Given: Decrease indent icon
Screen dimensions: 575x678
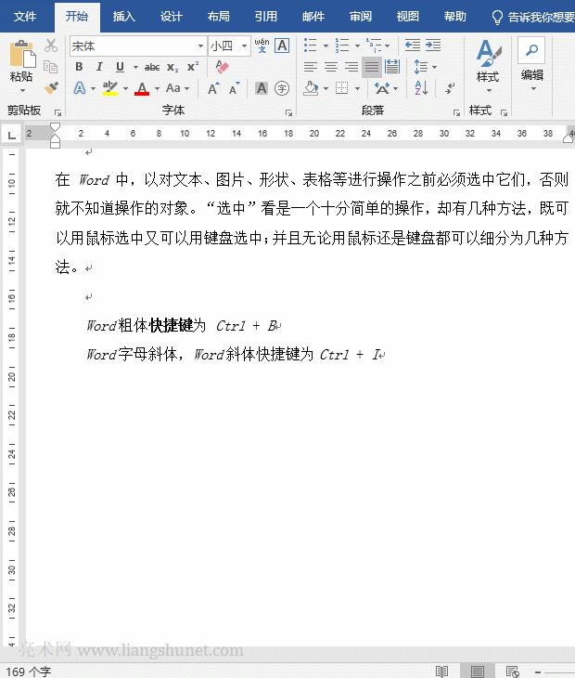Looking at the screenshot, I should point(413,45).
